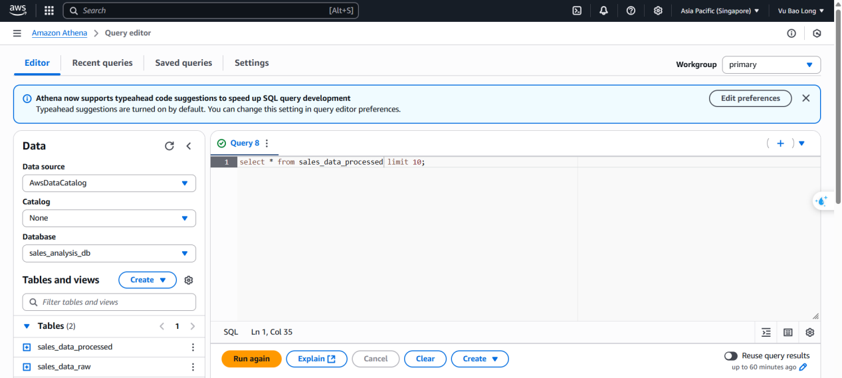The image size is (842, 378).
Task: Open the editor preferences gear
Action: (810, 332)
